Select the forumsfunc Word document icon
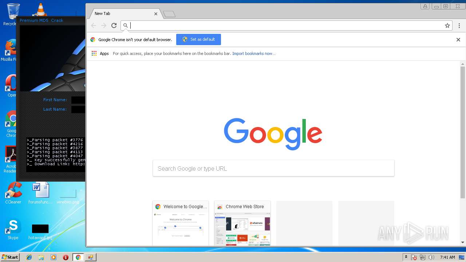 point(40,193)
